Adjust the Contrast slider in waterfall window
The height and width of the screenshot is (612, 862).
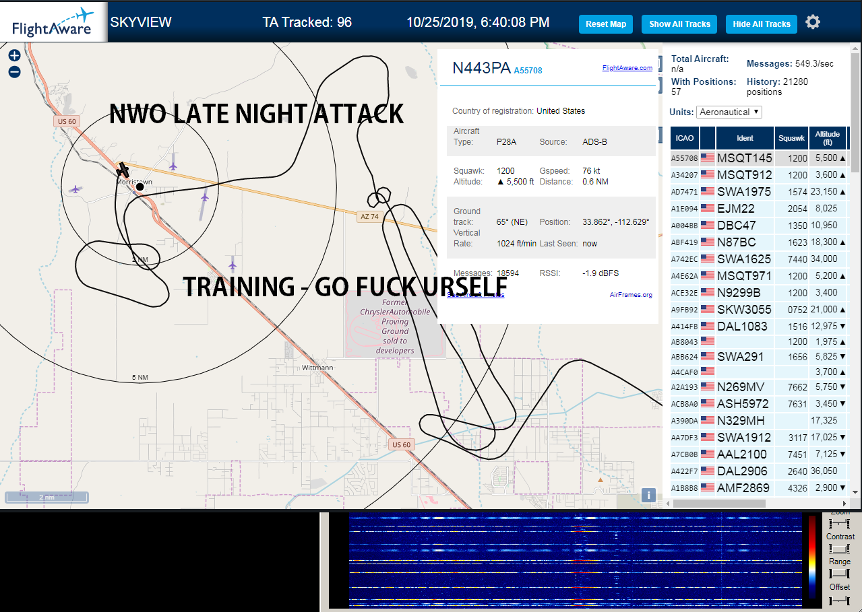click(840, 549)
